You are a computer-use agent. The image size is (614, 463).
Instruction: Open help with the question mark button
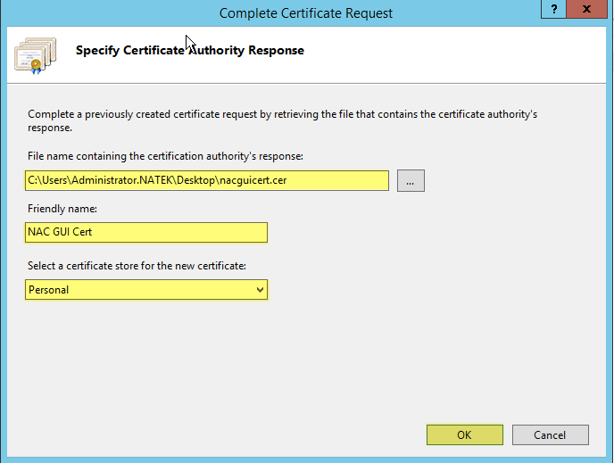click(553, 9)
